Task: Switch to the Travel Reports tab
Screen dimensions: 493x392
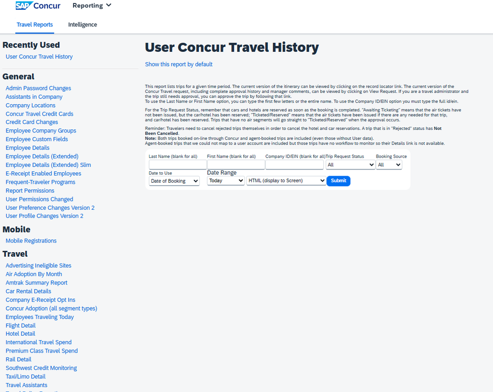Action: tap(35, 25)
